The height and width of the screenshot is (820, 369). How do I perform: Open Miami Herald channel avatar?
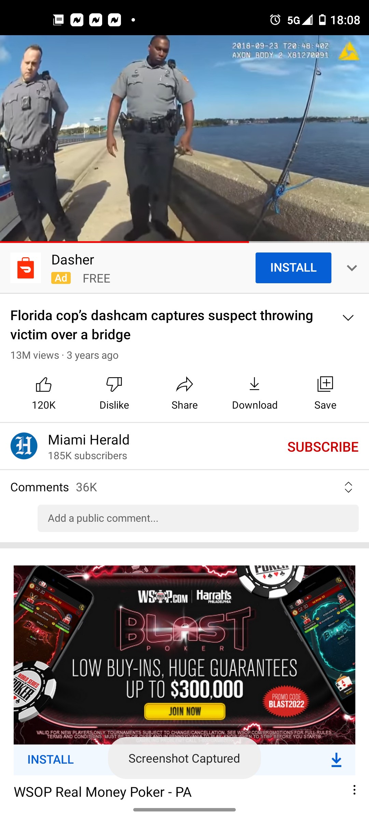(24, 446)
